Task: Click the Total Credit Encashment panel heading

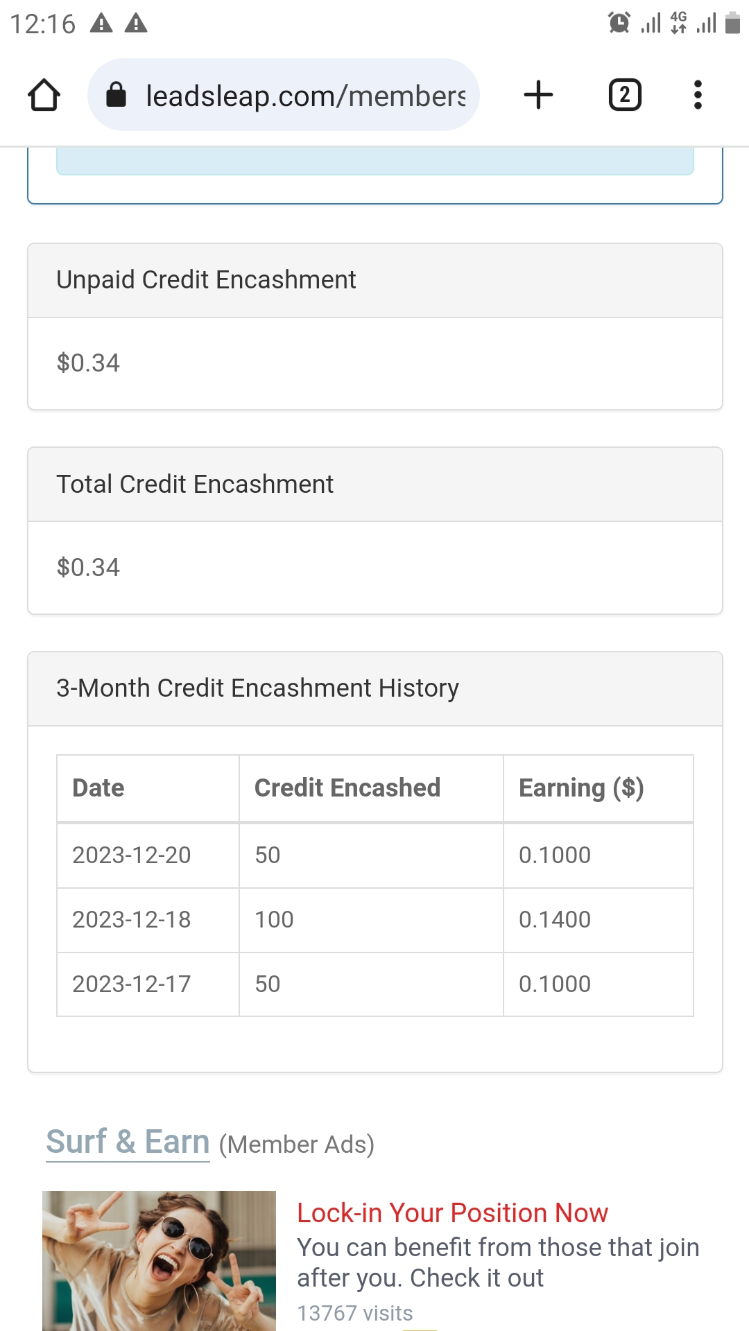Action: click(x=195, y=485)
